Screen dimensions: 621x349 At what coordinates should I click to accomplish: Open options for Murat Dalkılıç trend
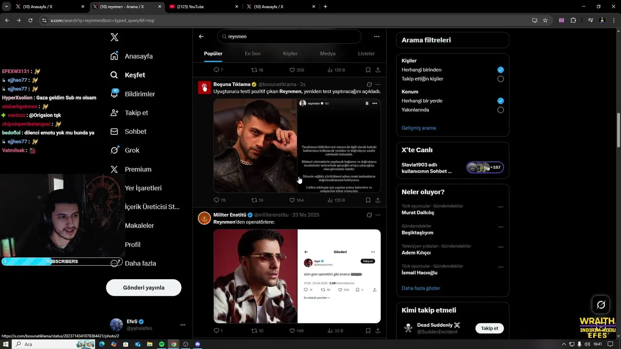(x=501, y=207)
